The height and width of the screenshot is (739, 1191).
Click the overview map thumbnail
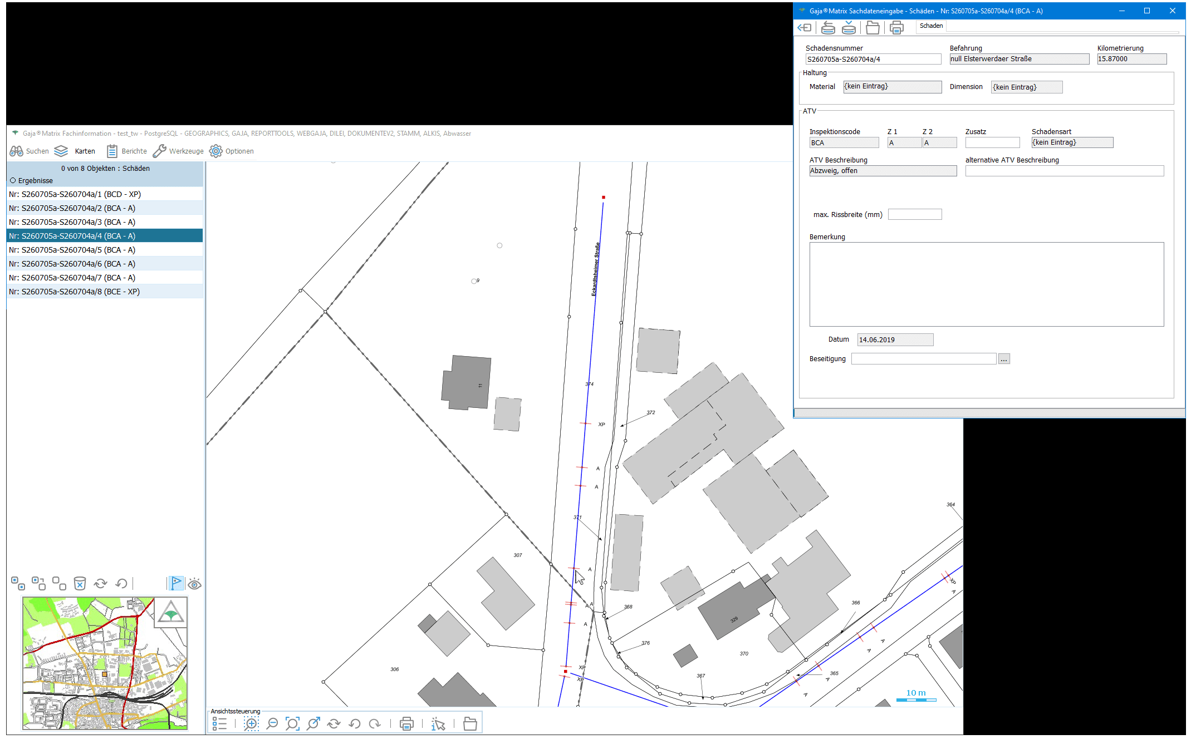coord(105,663)
